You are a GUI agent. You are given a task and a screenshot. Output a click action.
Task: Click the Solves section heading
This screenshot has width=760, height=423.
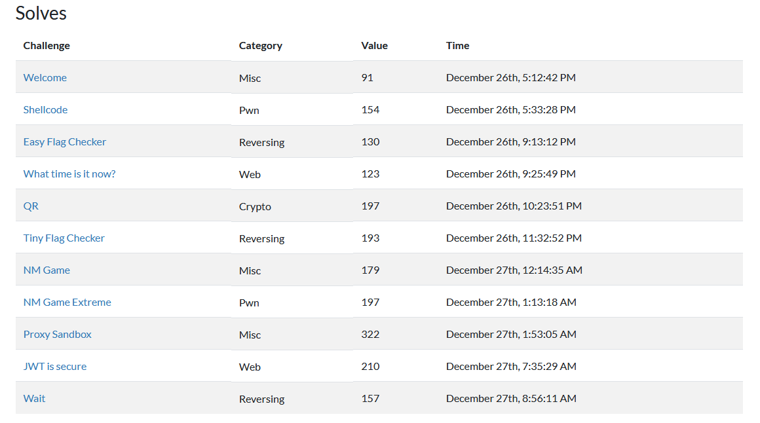(41, 13)
